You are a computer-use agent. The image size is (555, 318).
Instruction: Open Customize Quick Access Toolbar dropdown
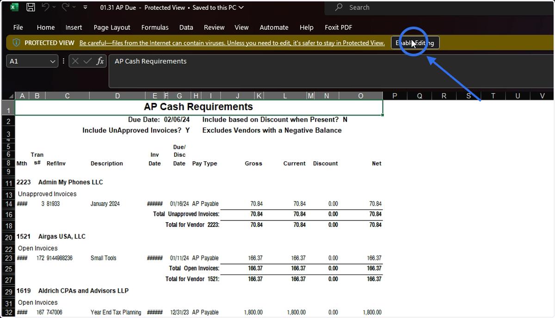click(x=86, y=7)
